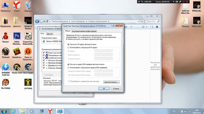This screenshot has width=204, height=114.
Task: Expand the address bar history dropdown
Action: 139,21
